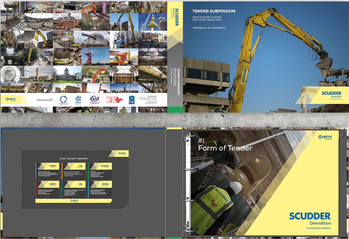This screenshot has width=349, height=239.
Task: Click the FORS accreditation badge
Action: [x=132, y=100]
